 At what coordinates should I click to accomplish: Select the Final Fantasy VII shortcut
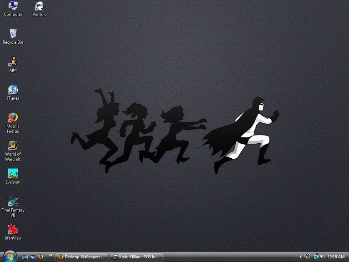(13, 207)
